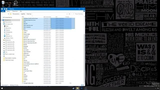This screenshot has width=160, height=90.
Task: Click the Explorer help question-mark icon
Action: coord(84,11)
